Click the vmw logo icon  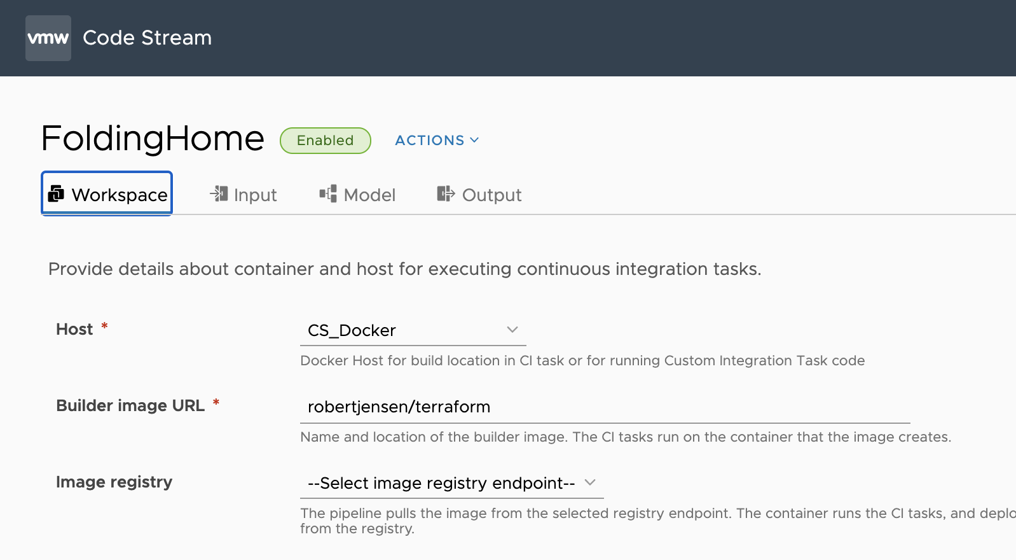coord(48,38)
